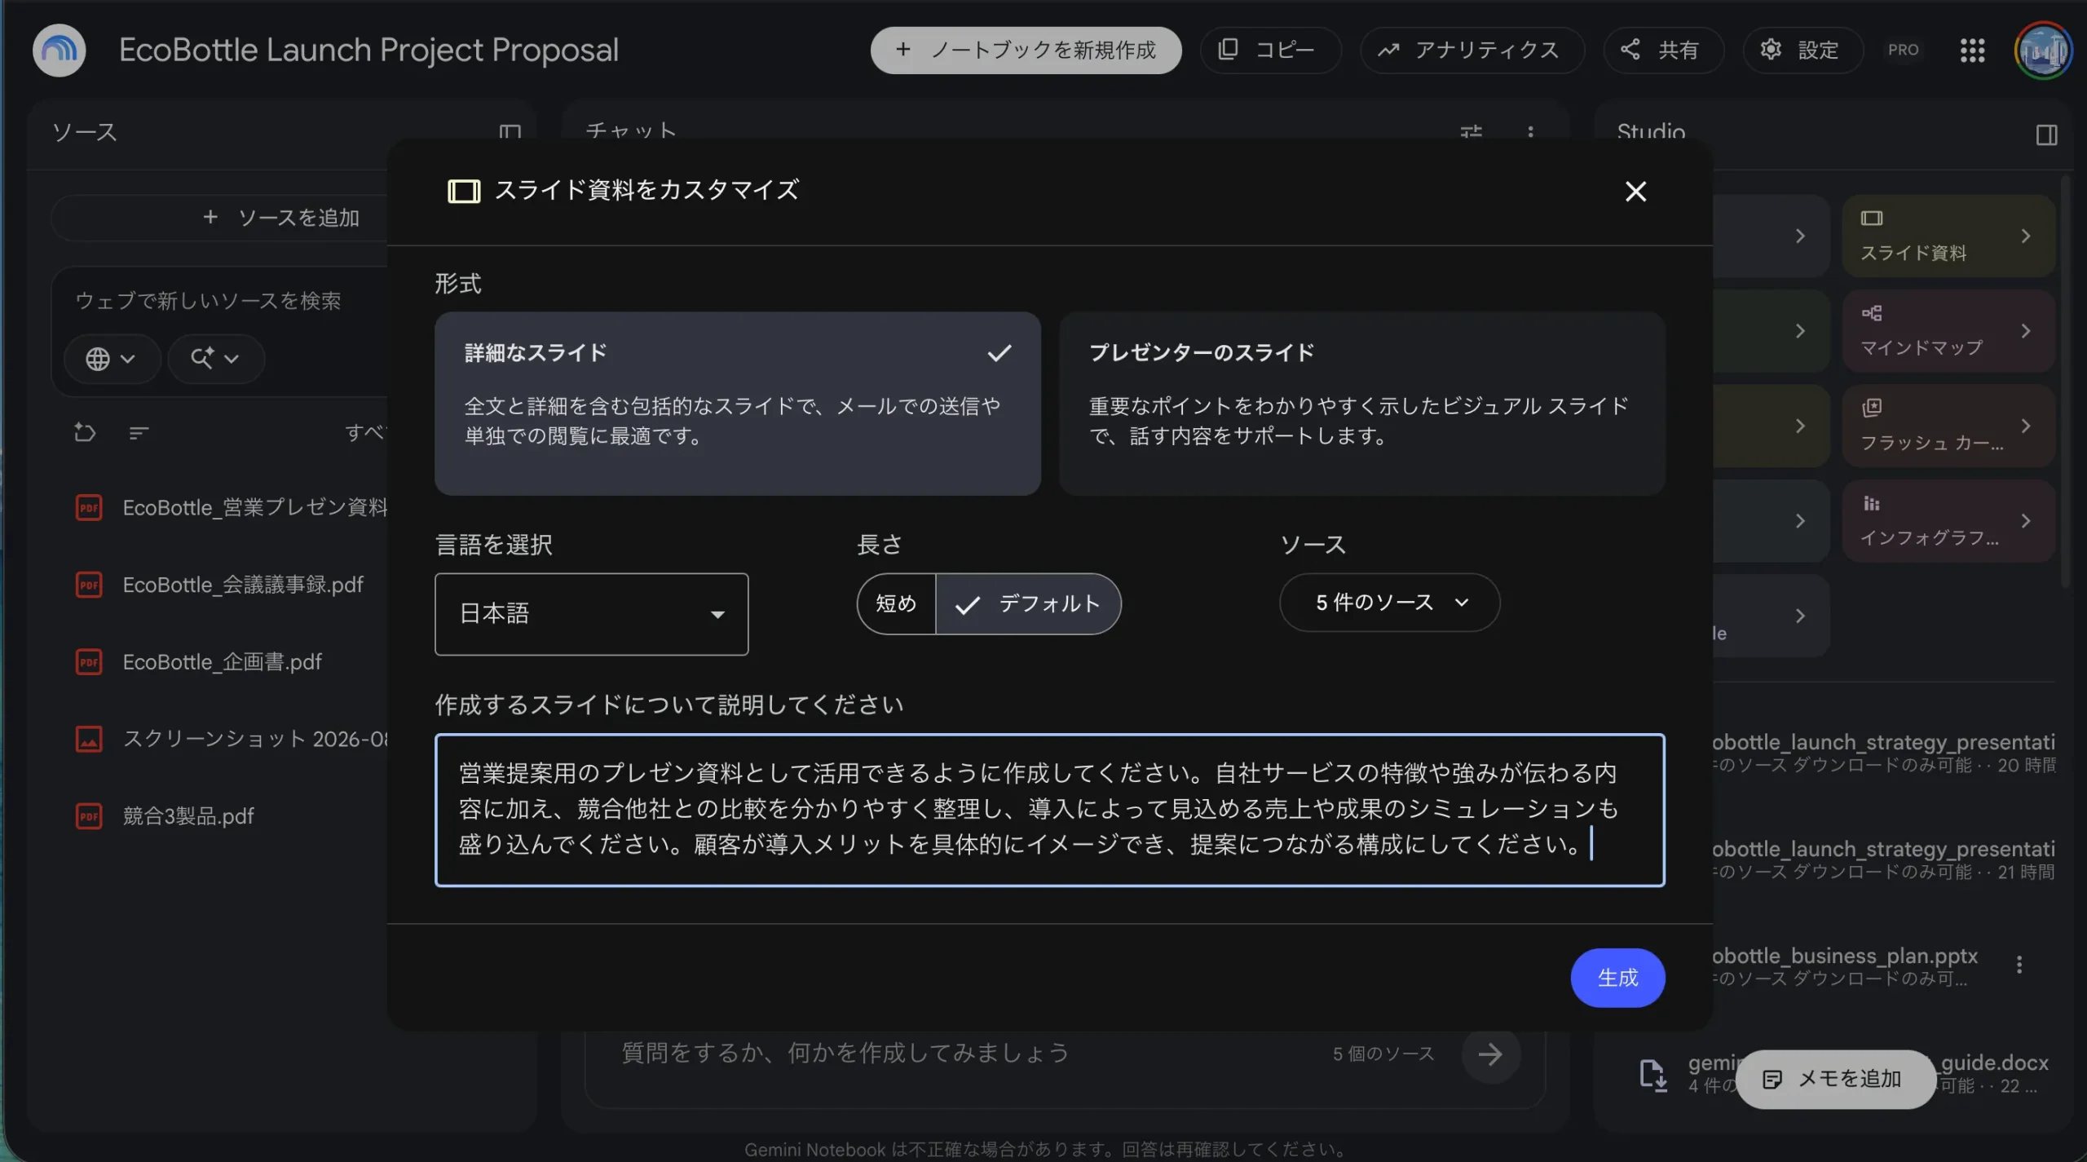The height and width of the screenshot is (1162, 2087).
Task: Open chat more options menu
Action: click(x=1530, y=132)
